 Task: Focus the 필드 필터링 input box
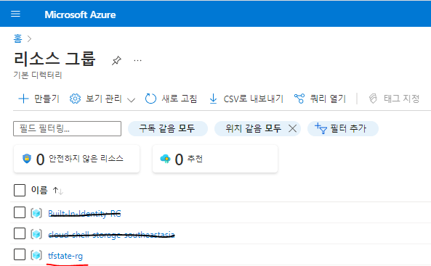pos(67,128)
